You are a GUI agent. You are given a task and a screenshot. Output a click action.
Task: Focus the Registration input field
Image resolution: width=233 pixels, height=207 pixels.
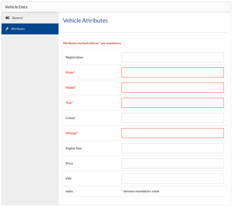172,57
